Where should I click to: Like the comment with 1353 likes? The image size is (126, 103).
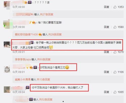tap(115, 7)
